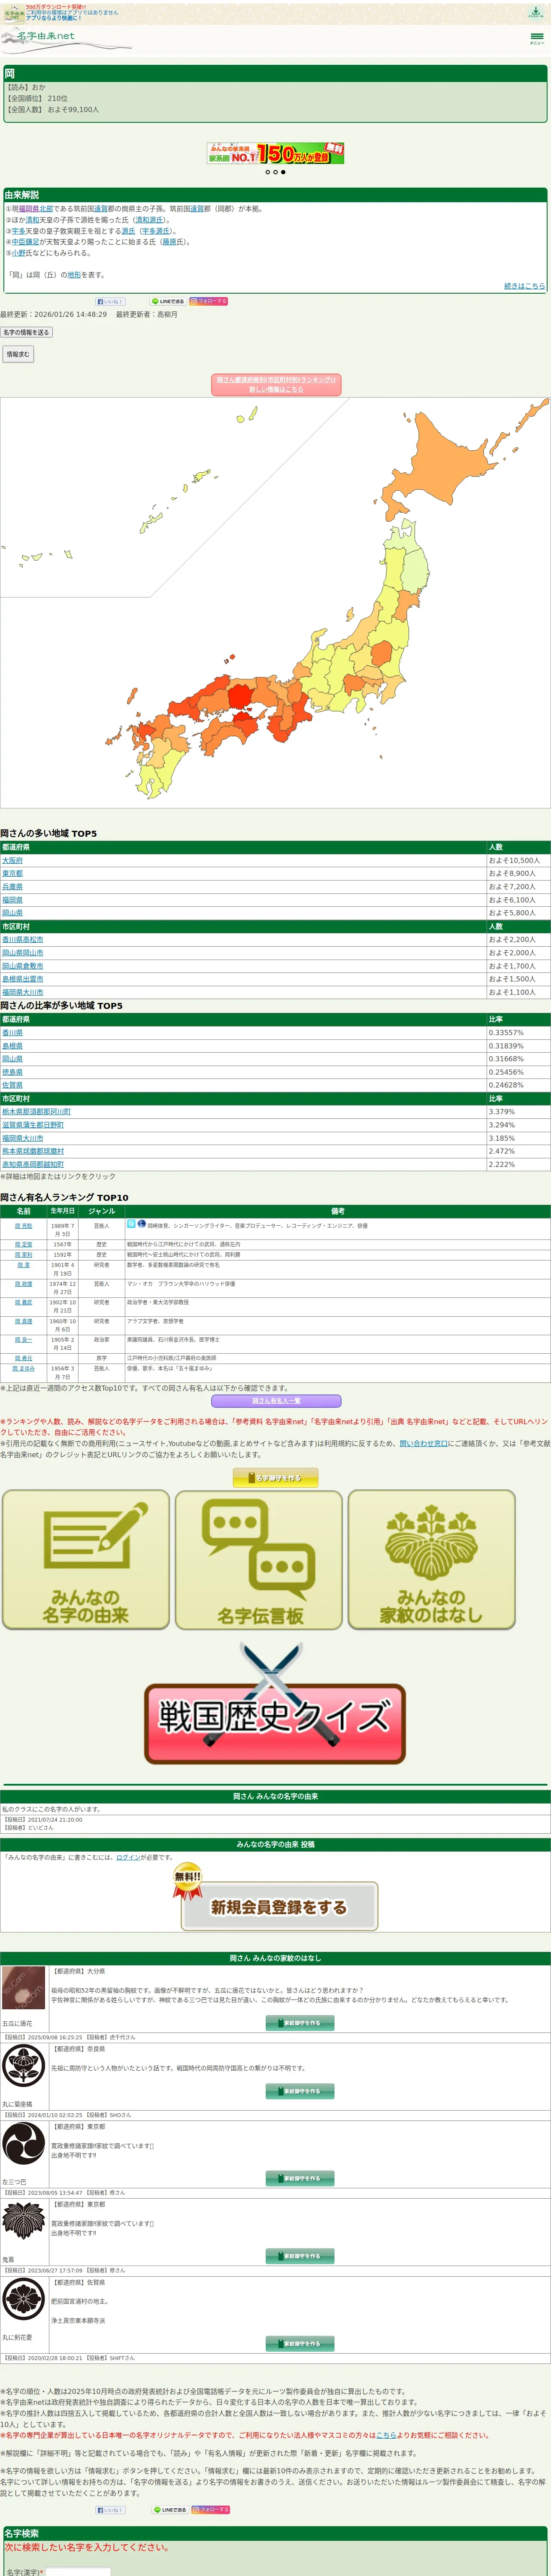Open the 栃木県那須郡那珂川町 link
Viewport: 551px width, 2576px height.
(x=36, y=1112)
